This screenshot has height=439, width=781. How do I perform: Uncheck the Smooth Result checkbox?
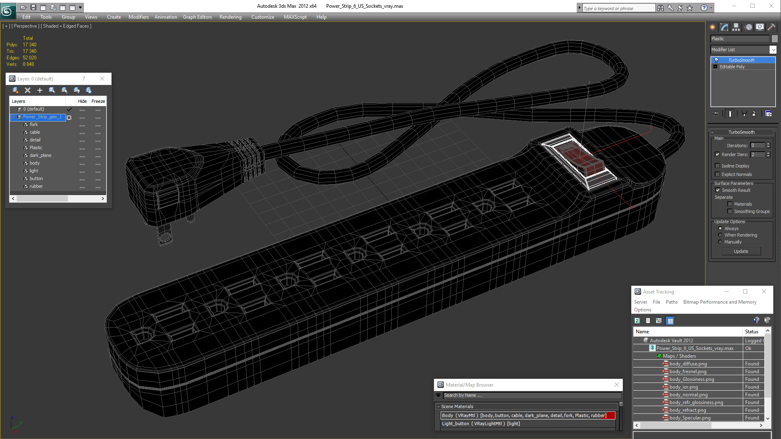pyautogui.click(x=718, y=190)
